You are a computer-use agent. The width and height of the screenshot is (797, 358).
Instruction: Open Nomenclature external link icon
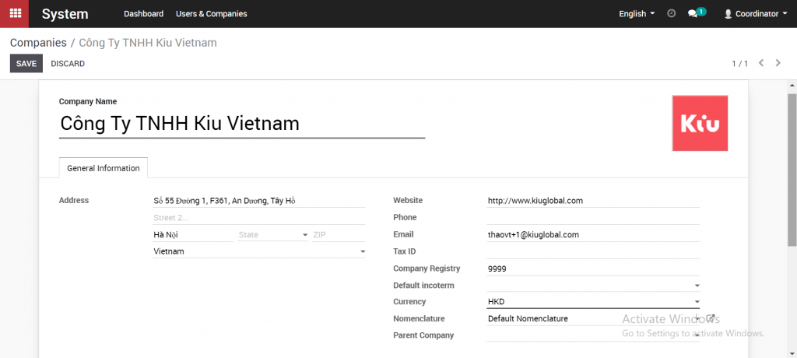(711, 318)
